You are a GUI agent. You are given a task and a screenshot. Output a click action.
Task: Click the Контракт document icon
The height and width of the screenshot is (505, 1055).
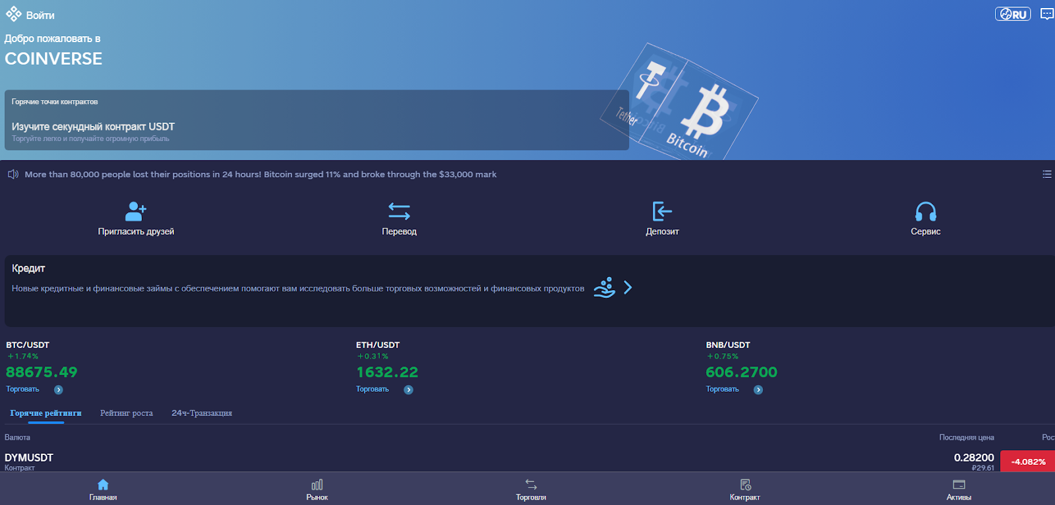coord(745,485)
